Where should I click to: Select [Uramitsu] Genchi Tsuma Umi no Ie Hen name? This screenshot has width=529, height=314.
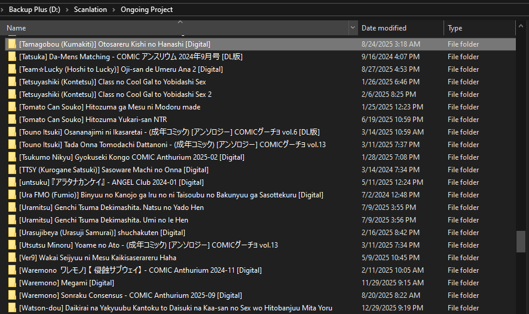(103, 220)
